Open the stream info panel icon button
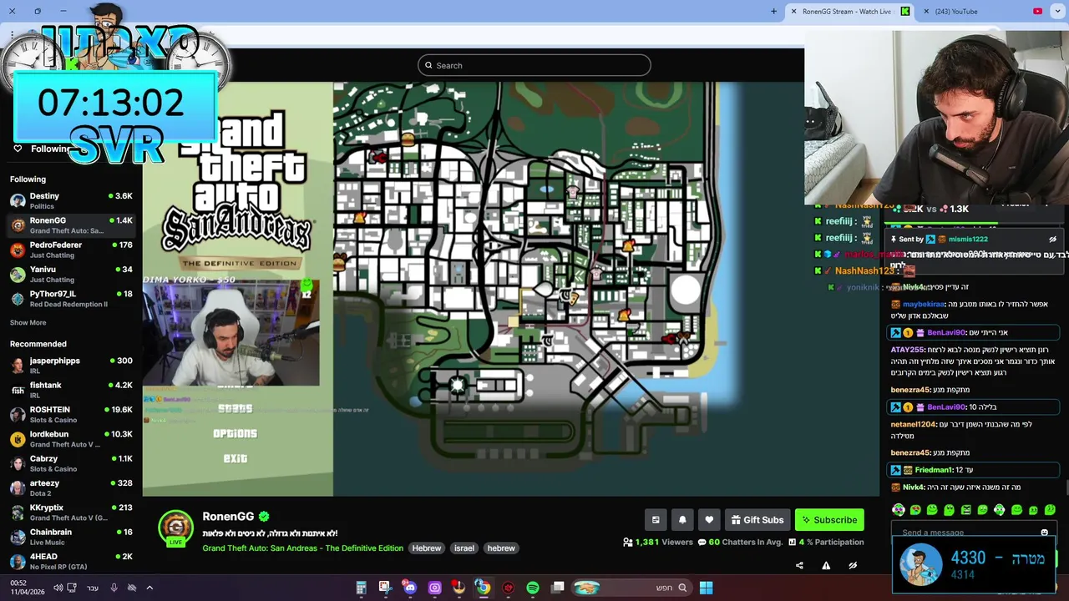 656,520
